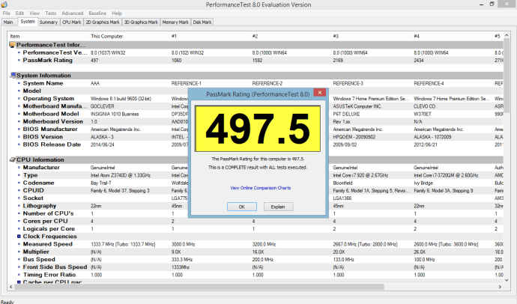517x304 pixels.
Task: Expand the Cache per CPU package node
Action: [x=19, y=282]
